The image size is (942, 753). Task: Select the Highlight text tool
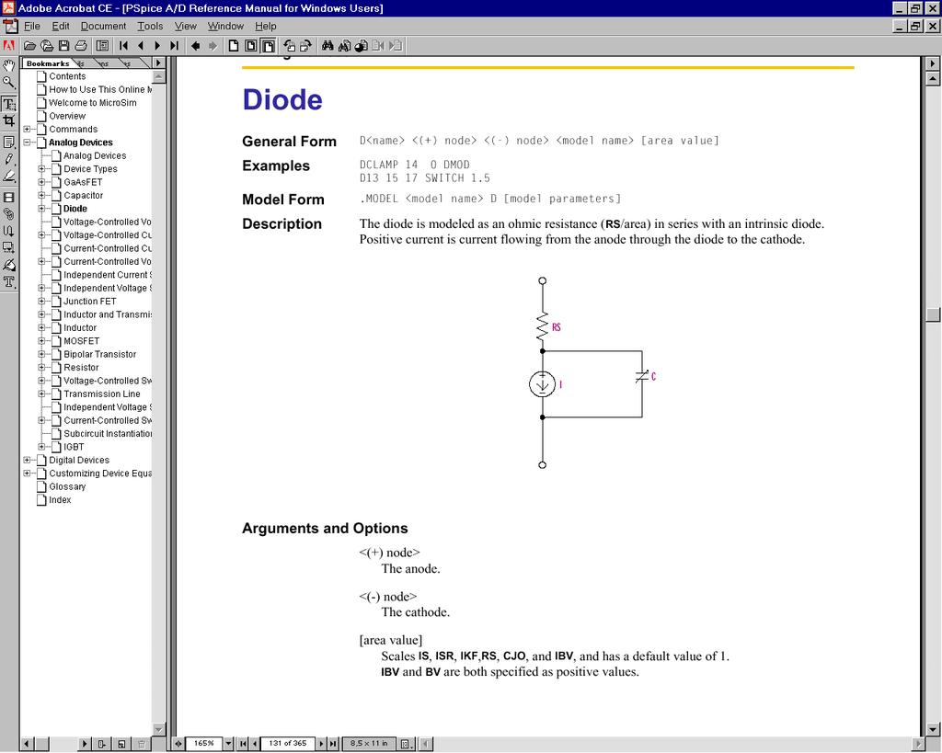(9, 176)
